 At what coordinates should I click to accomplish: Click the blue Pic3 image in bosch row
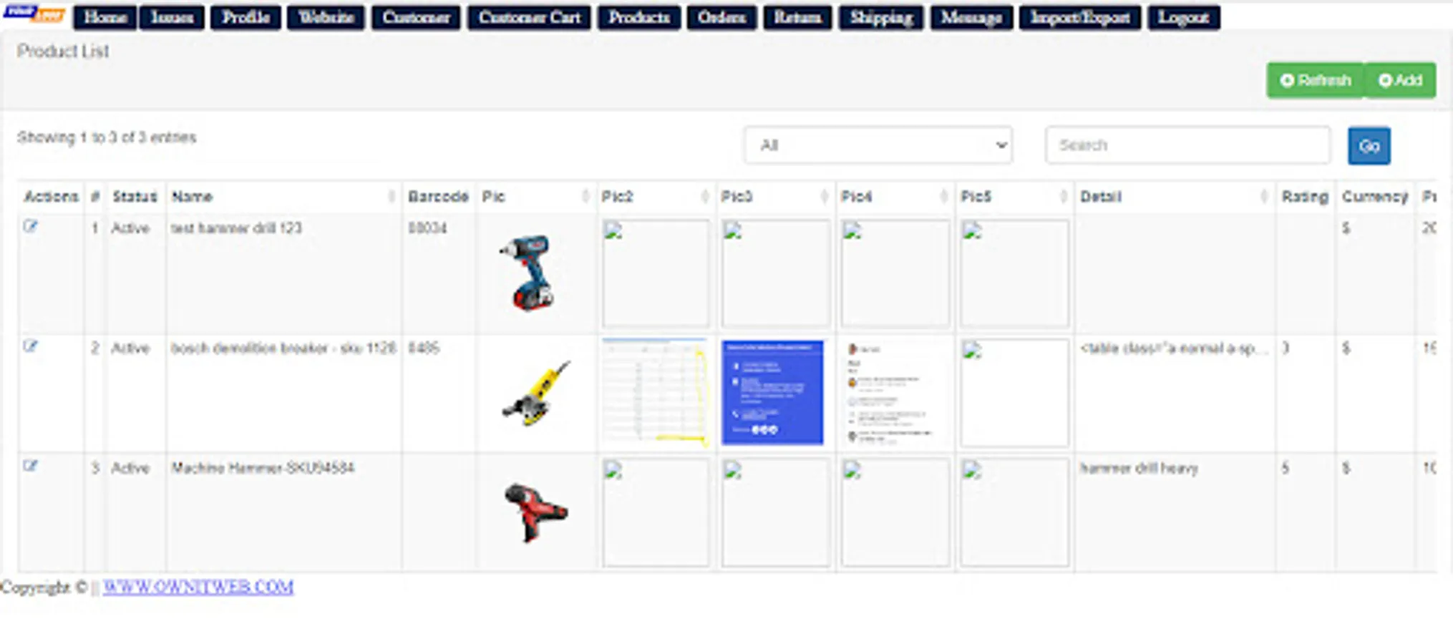coord(773,392)
